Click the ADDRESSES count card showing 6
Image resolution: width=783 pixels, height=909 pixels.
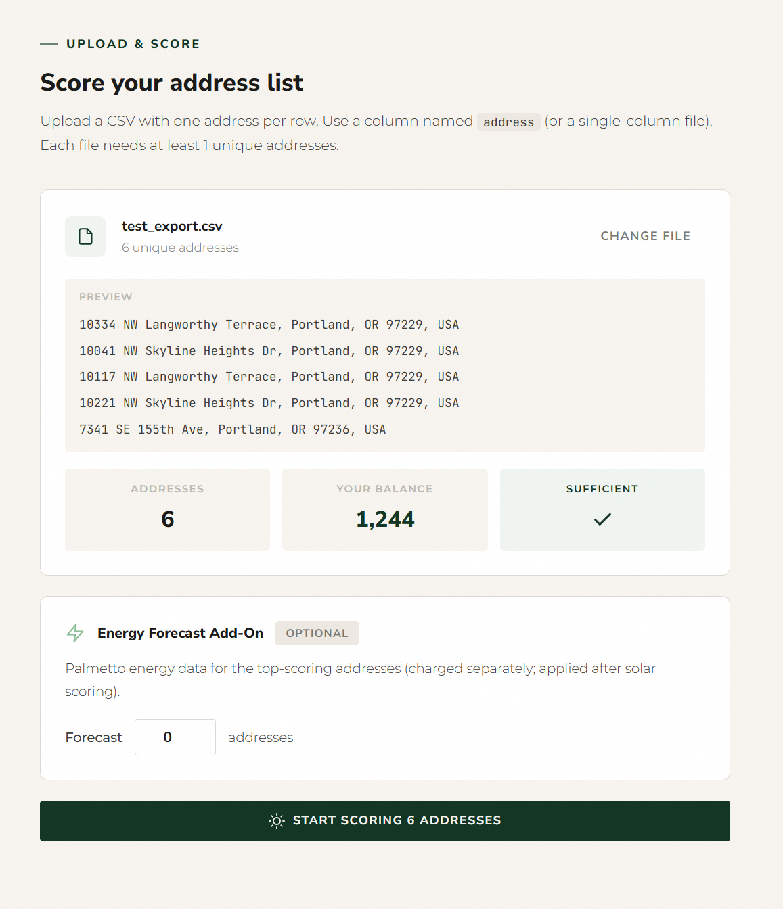point(167,509)
